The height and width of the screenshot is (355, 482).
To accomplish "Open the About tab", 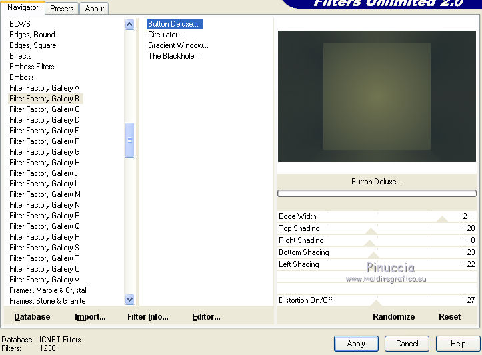I will click(x=95, y=9).
